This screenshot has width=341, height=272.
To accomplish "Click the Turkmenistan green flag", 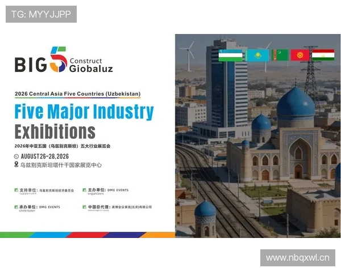I will click(280, 55).
